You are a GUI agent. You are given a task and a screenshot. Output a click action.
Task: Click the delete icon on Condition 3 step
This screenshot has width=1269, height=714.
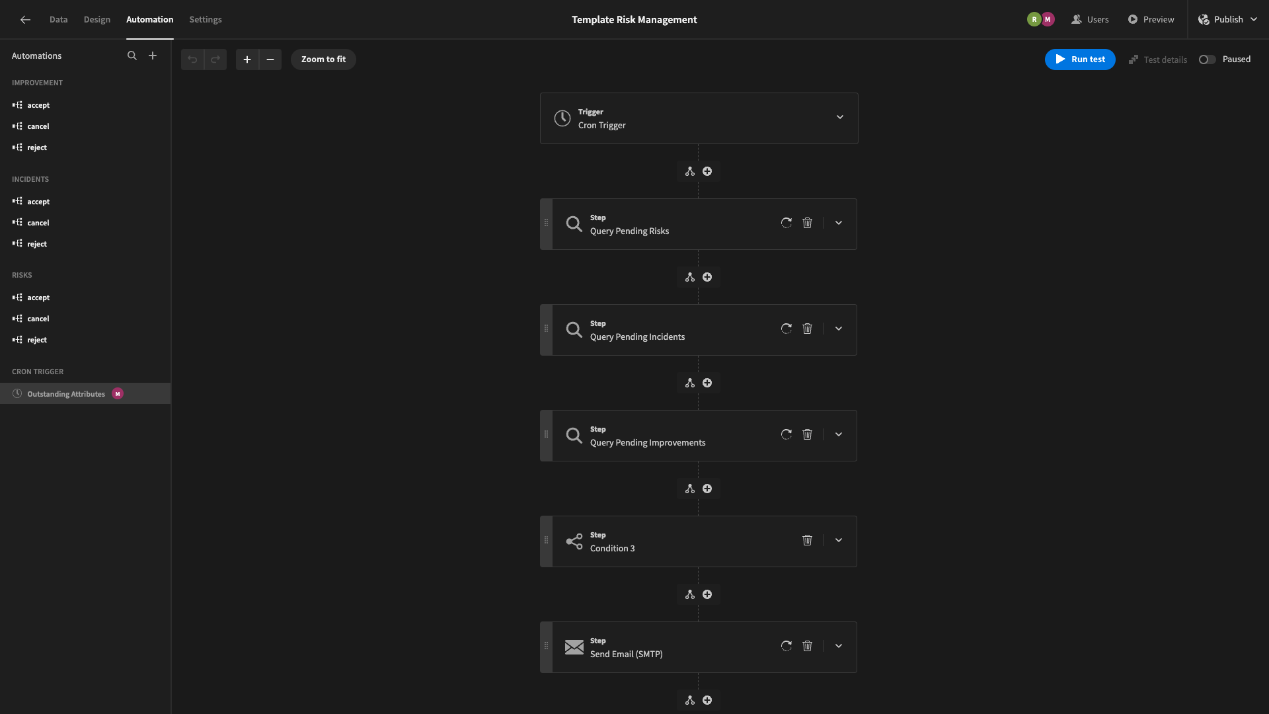807,541
